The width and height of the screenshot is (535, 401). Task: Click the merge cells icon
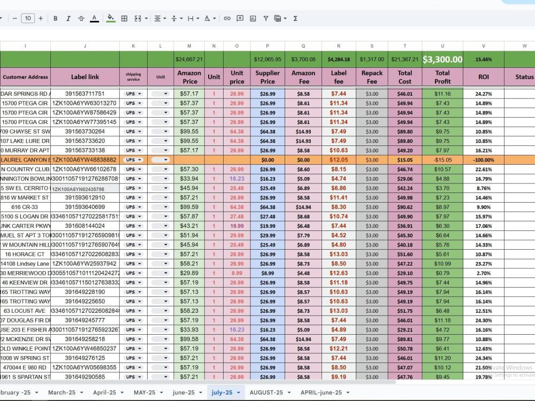(138, 18)
